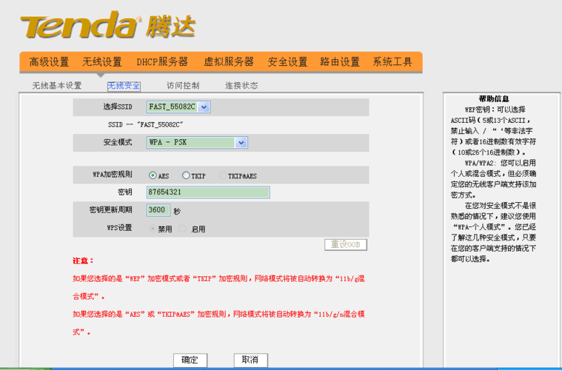Open the 虚拟服务器 menu
This screenshot has height=370, width=562.
228,62
